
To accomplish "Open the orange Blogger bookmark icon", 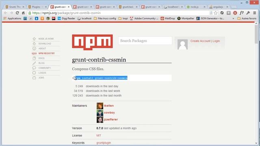I will point(42,19).
